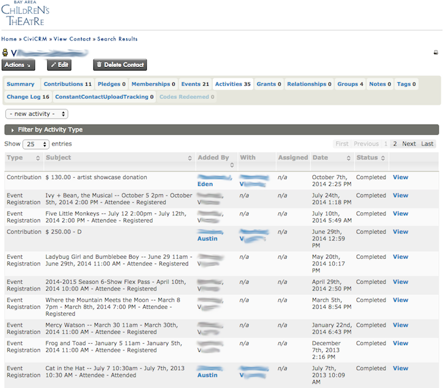Sort activities by the Date column
The image size is (444, 388).
(x=349, y=158)
